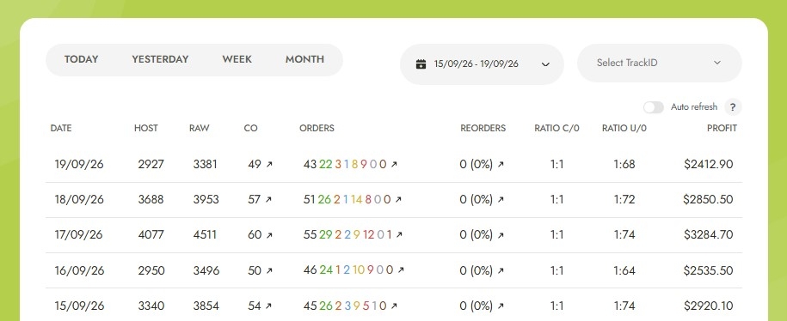Click the RAW column header
Viewport: 787px width, 321px height.
tap(200, 128)
